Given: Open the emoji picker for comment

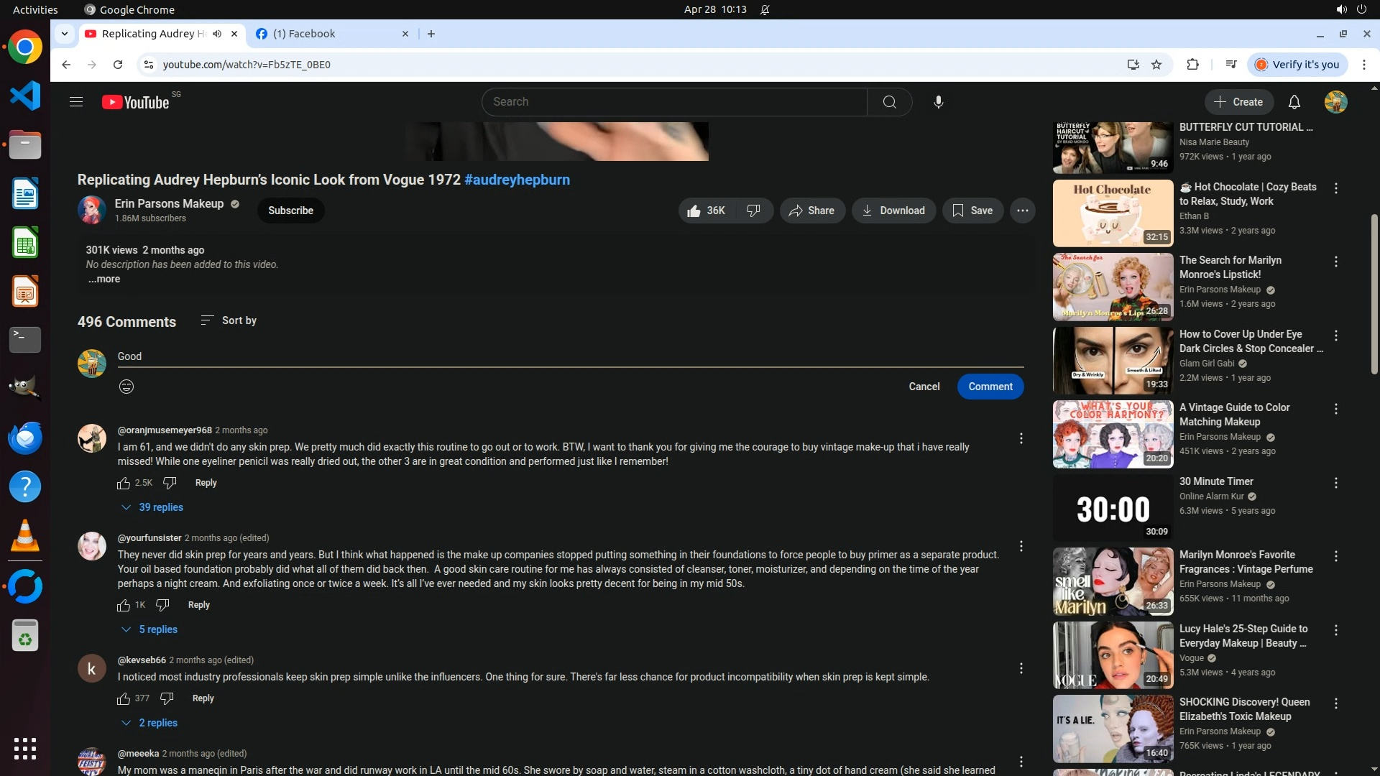Looking at the screenshot, I should 126,387.
